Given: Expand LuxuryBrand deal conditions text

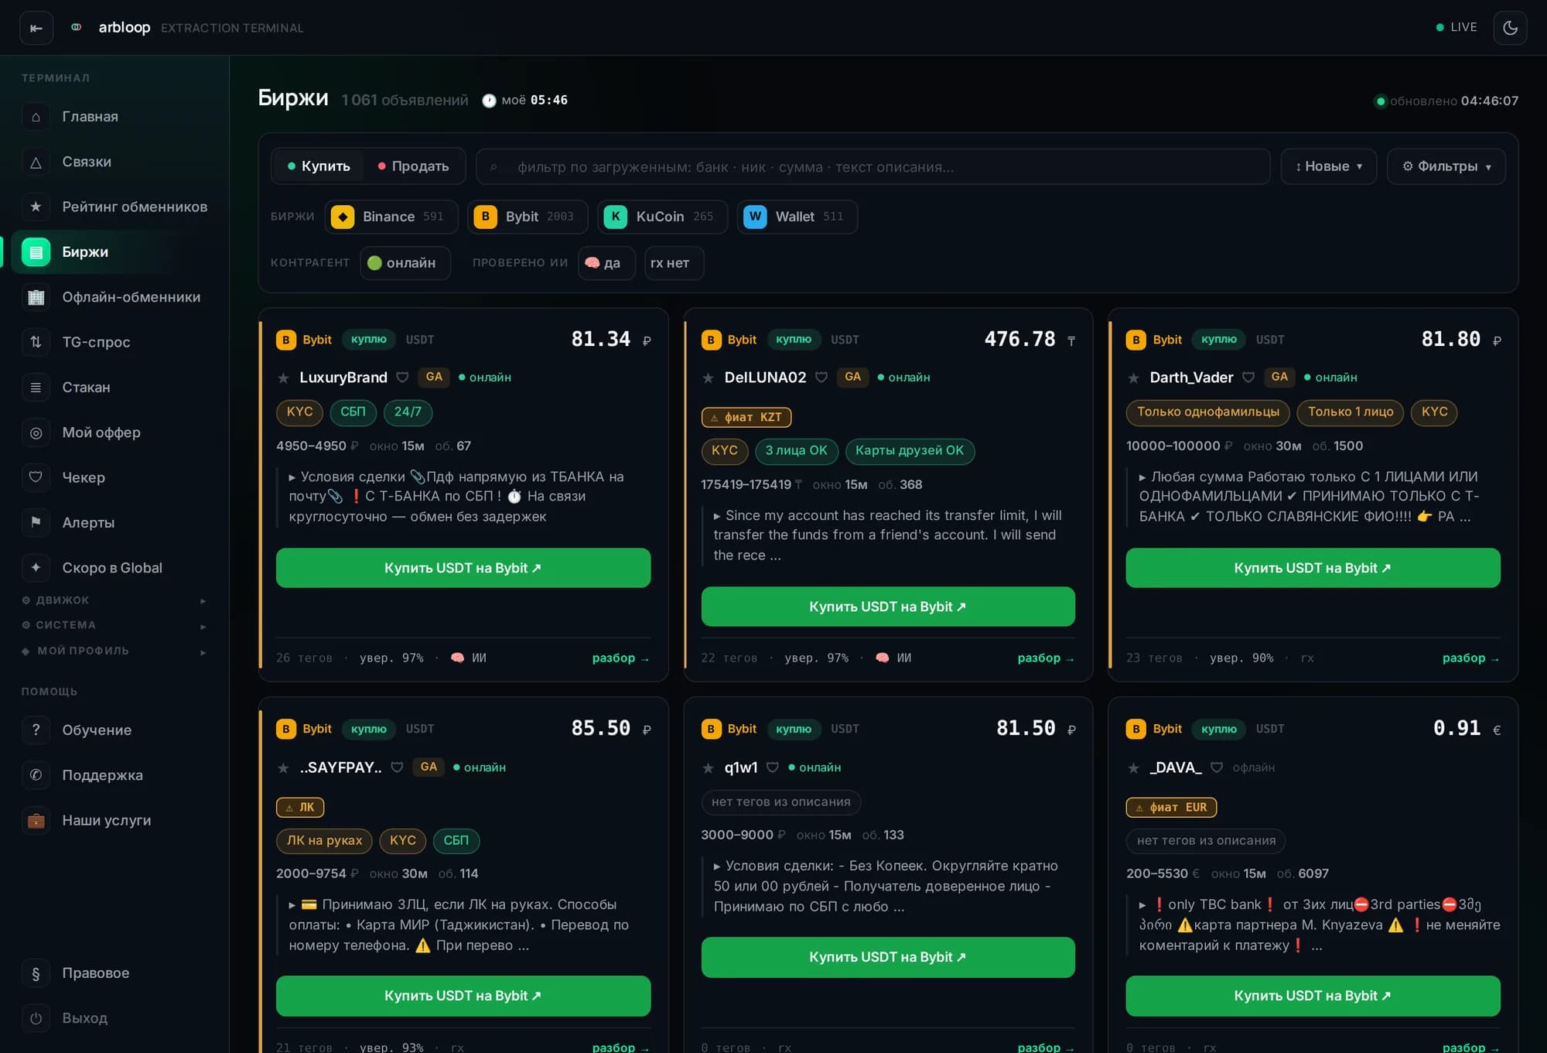Looking at the screenshot, I should [463, 497].
